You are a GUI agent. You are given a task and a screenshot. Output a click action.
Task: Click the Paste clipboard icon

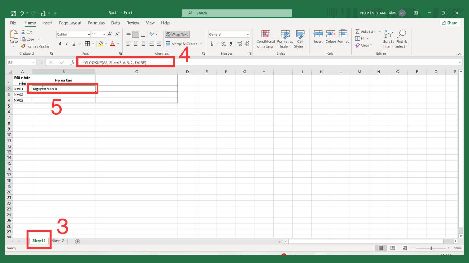point(14,34)
